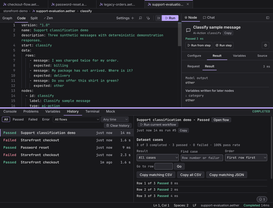Image resolution: width=273 pixels, height=208 pixels.
Task: Click the storefront-demo breadcrumb
Action: 15,11
